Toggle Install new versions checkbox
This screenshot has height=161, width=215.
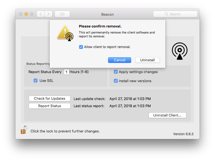pyautogui.click(x=116, y=81)
